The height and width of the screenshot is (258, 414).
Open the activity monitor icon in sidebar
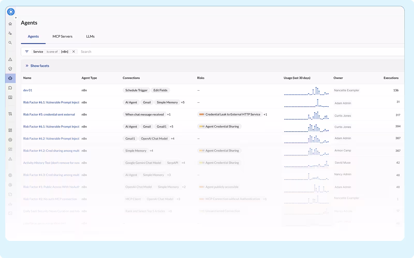(x=10, y=149)
